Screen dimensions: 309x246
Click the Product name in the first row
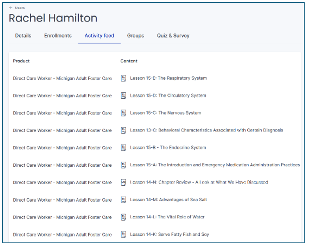click(x=62, y=78)
